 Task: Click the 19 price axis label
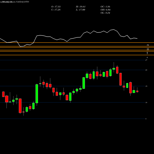(x=146, y=86)
